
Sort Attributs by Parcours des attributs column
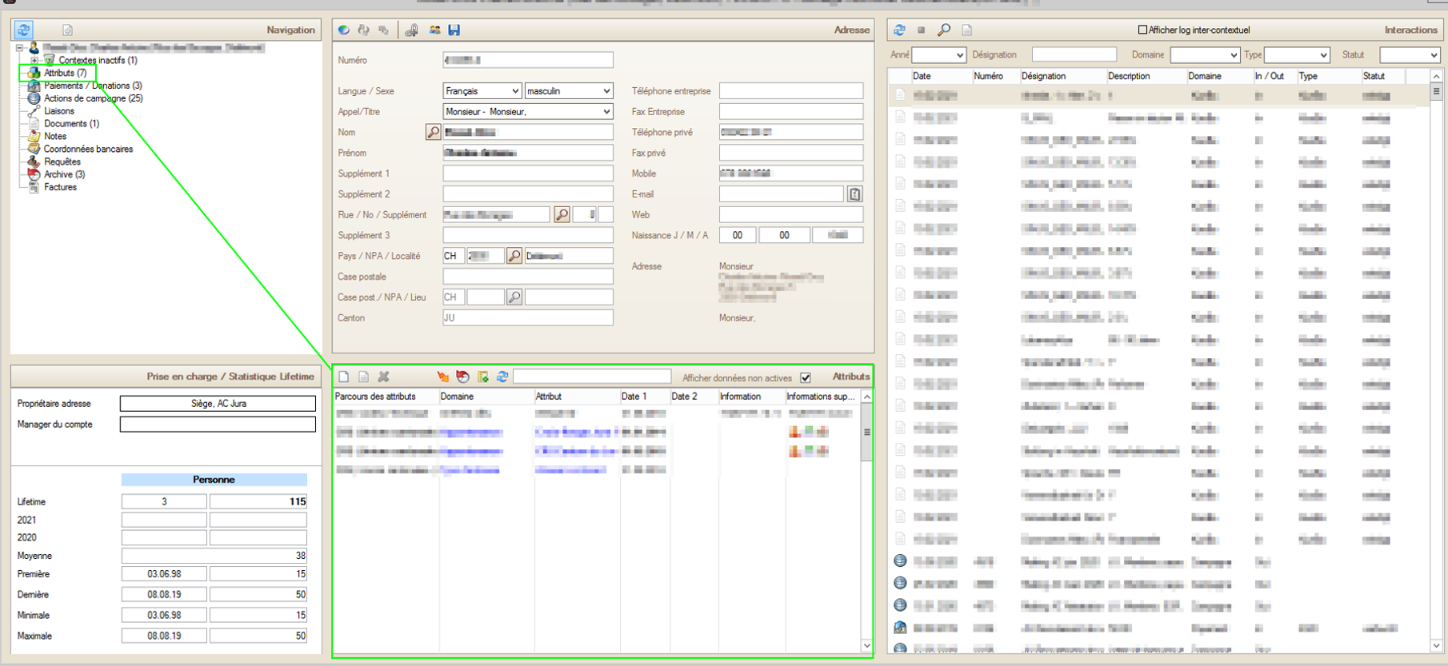click(386, 397)
